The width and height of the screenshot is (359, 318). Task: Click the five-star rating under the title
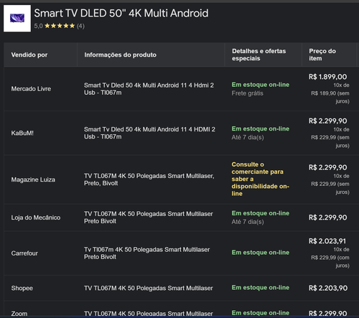pyautogui.click(x=60, y=26)
